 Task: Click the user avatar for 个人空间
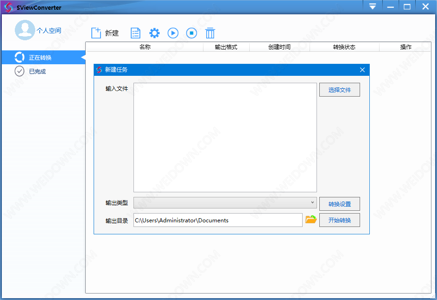point(25,30)
